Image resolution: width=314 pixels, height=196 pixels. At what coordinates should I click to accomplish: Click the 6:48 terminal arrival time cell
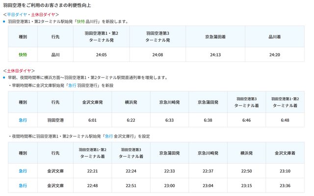pyautogui.click(x=285, y=120)
